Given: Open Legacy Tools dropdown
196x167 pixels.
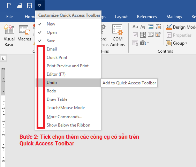Looking at the screenshot, I should click(x=144, y=43).
